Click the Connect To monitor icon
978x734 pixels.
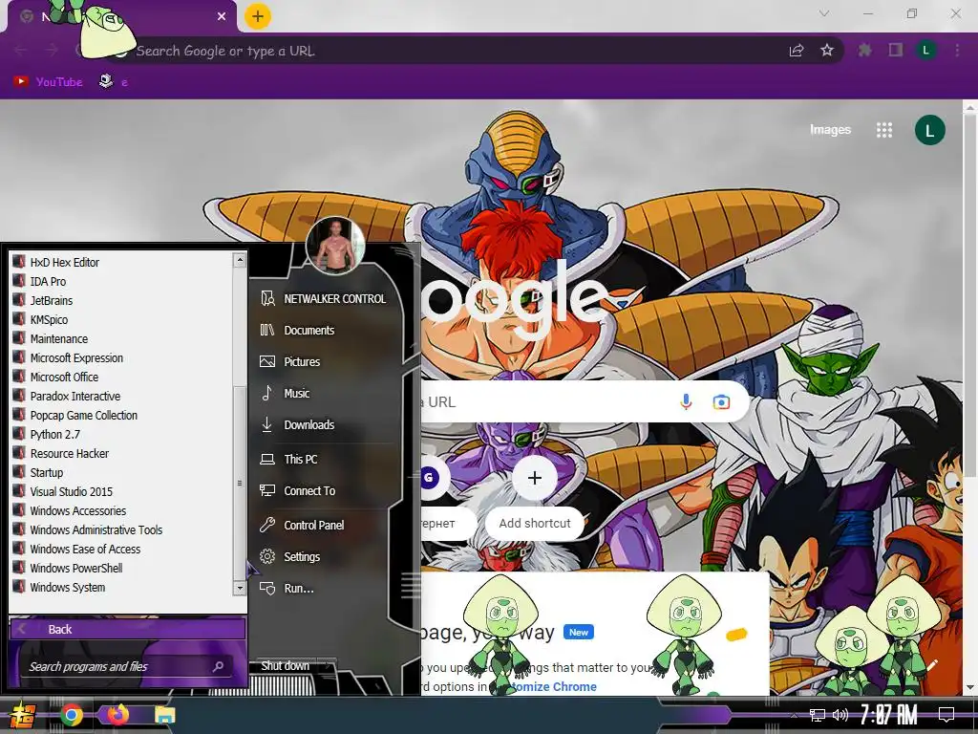pyautogui.click(x=267, y=490)
